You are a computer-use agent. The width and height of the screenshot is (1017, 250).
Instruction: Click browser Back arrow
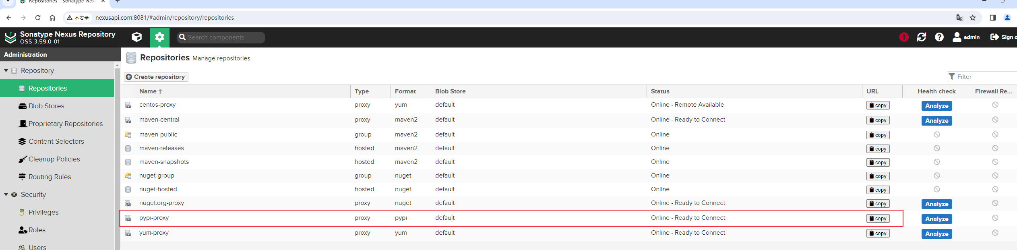(9, 18)
